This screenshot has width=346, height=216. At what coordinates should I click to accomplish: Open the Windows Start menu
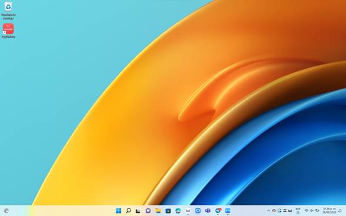pos(119,211)
